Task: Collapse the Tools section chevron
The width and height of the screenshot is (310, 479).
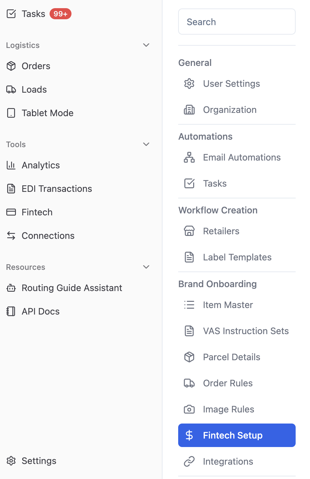Action: [x=146, y=144]
